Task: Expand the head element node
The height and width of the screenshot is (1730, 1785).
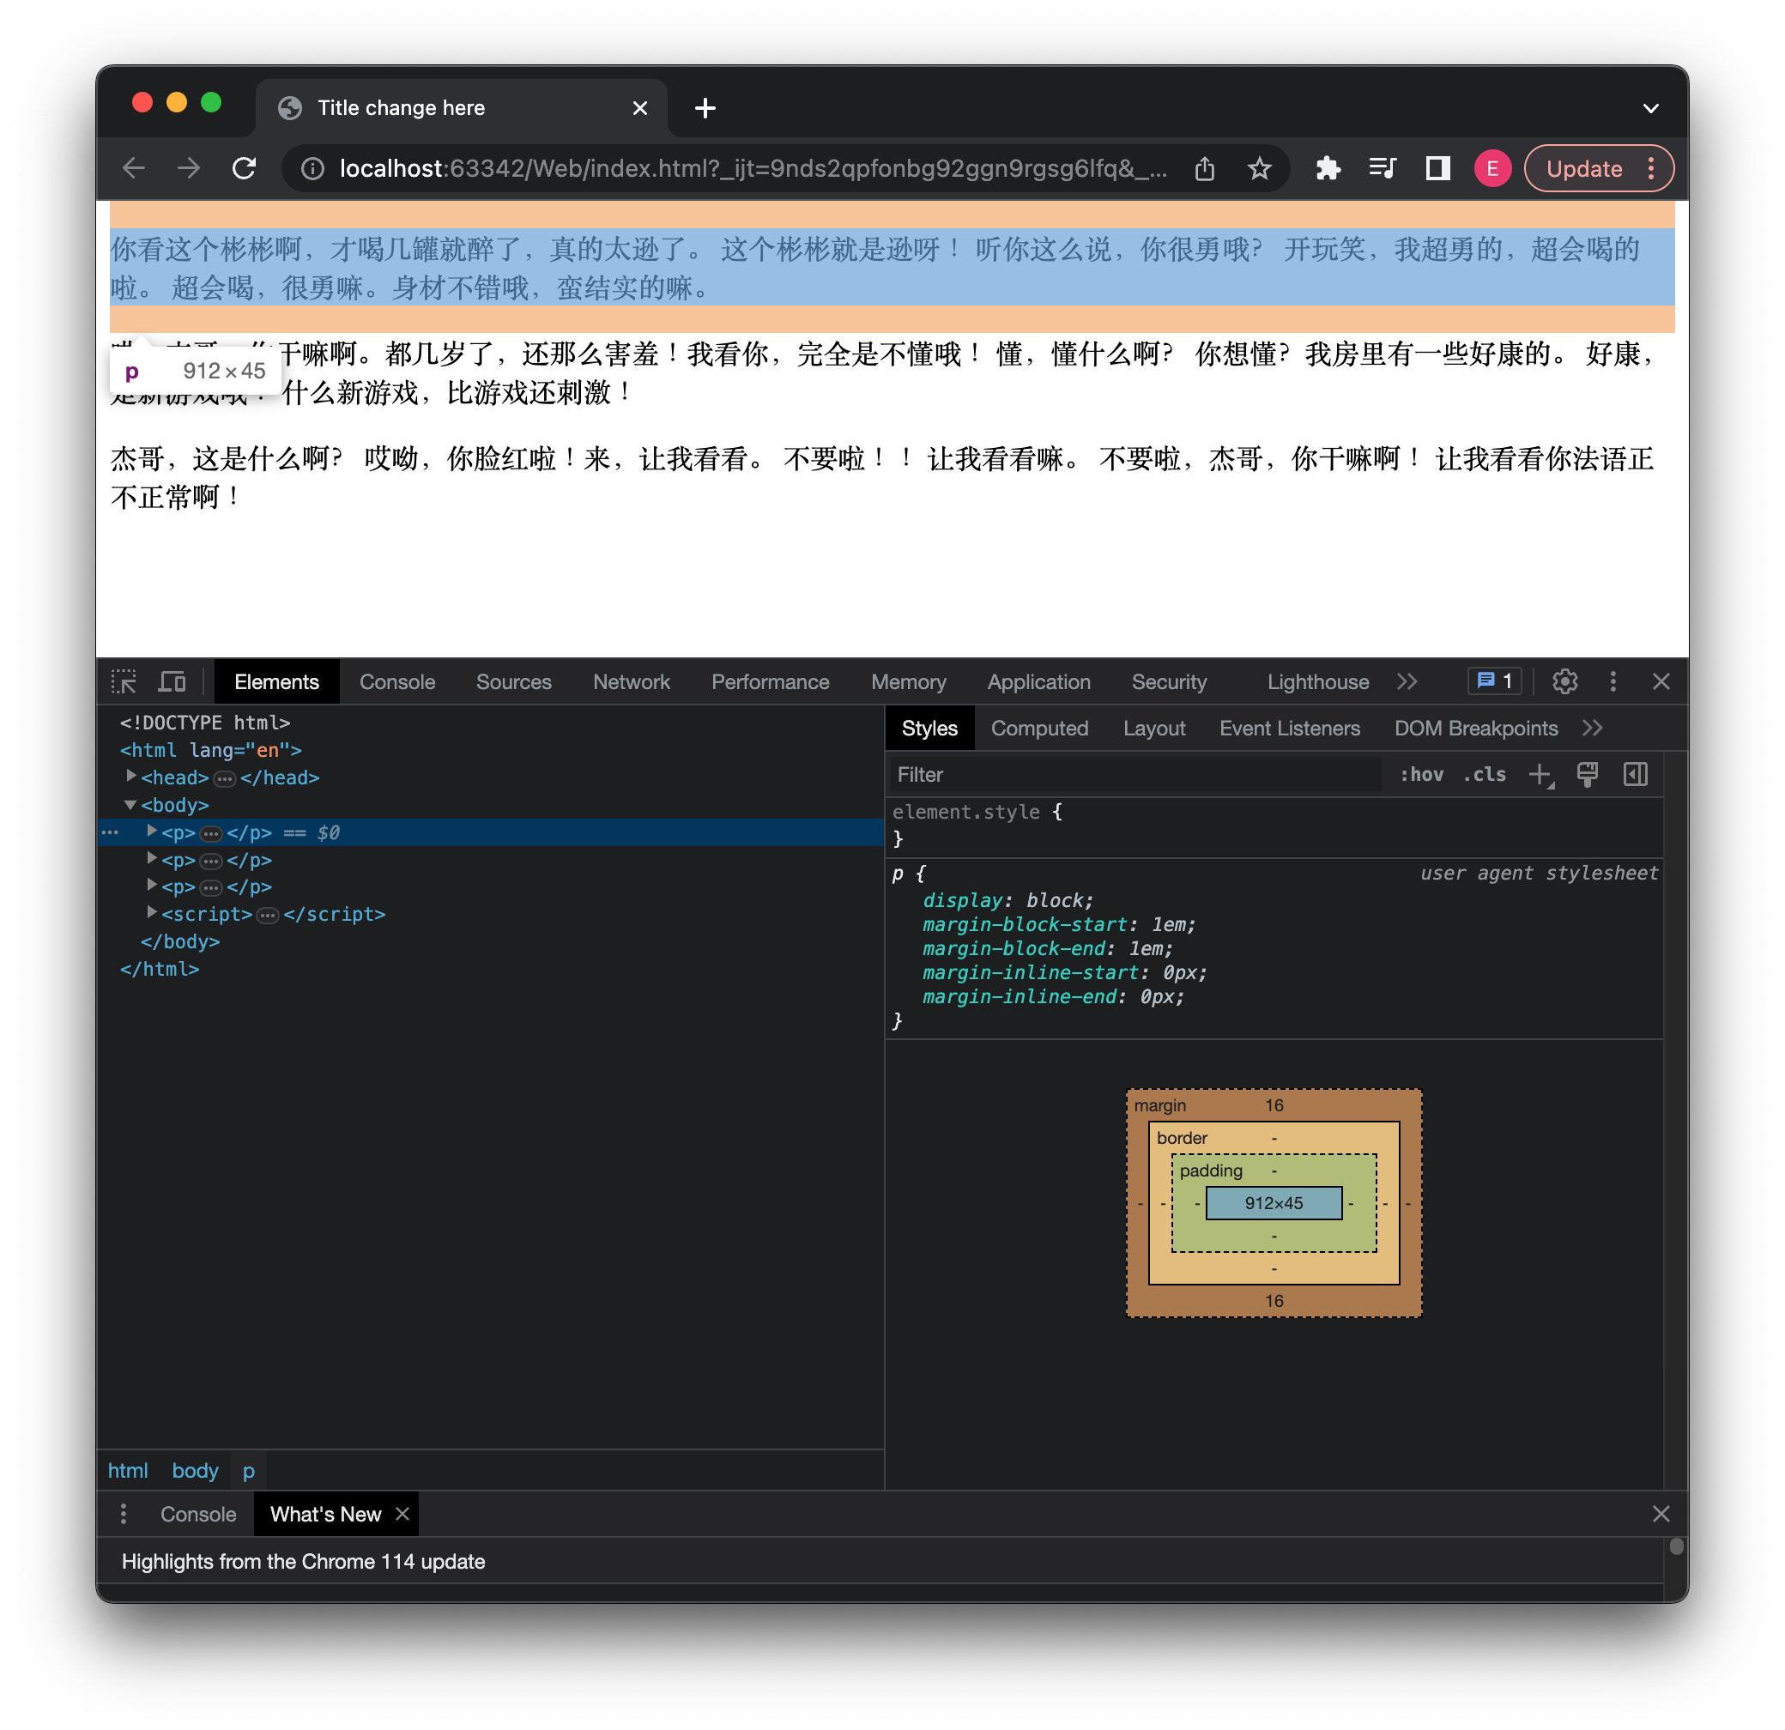Action: (131, 777)
